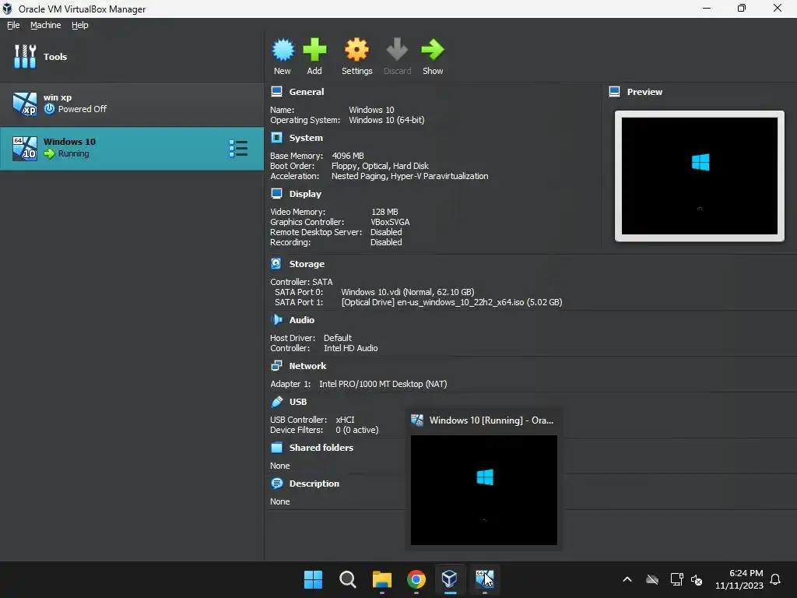Click the Add machine plus icon

pyautogui.click(x=314, y=50)
